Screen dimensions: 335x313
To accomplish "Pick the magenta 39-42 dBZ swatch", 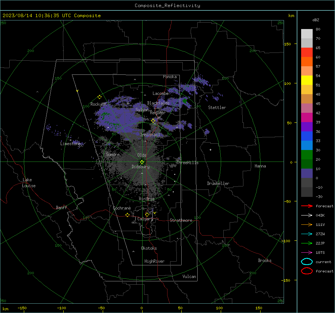I will [307, 118].
